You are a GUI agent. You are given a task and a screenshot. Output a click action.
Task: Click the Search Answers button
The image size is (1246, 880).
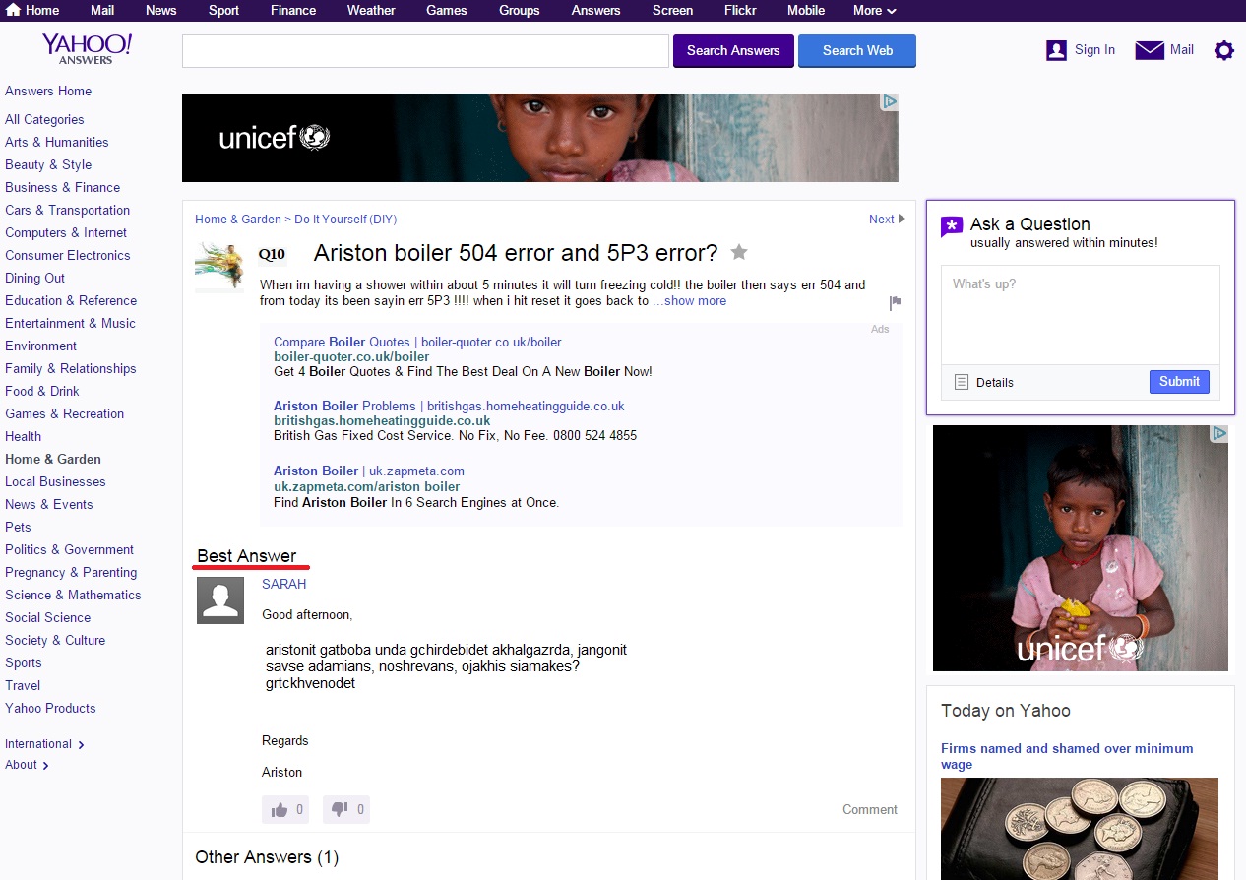coord(733,51)
